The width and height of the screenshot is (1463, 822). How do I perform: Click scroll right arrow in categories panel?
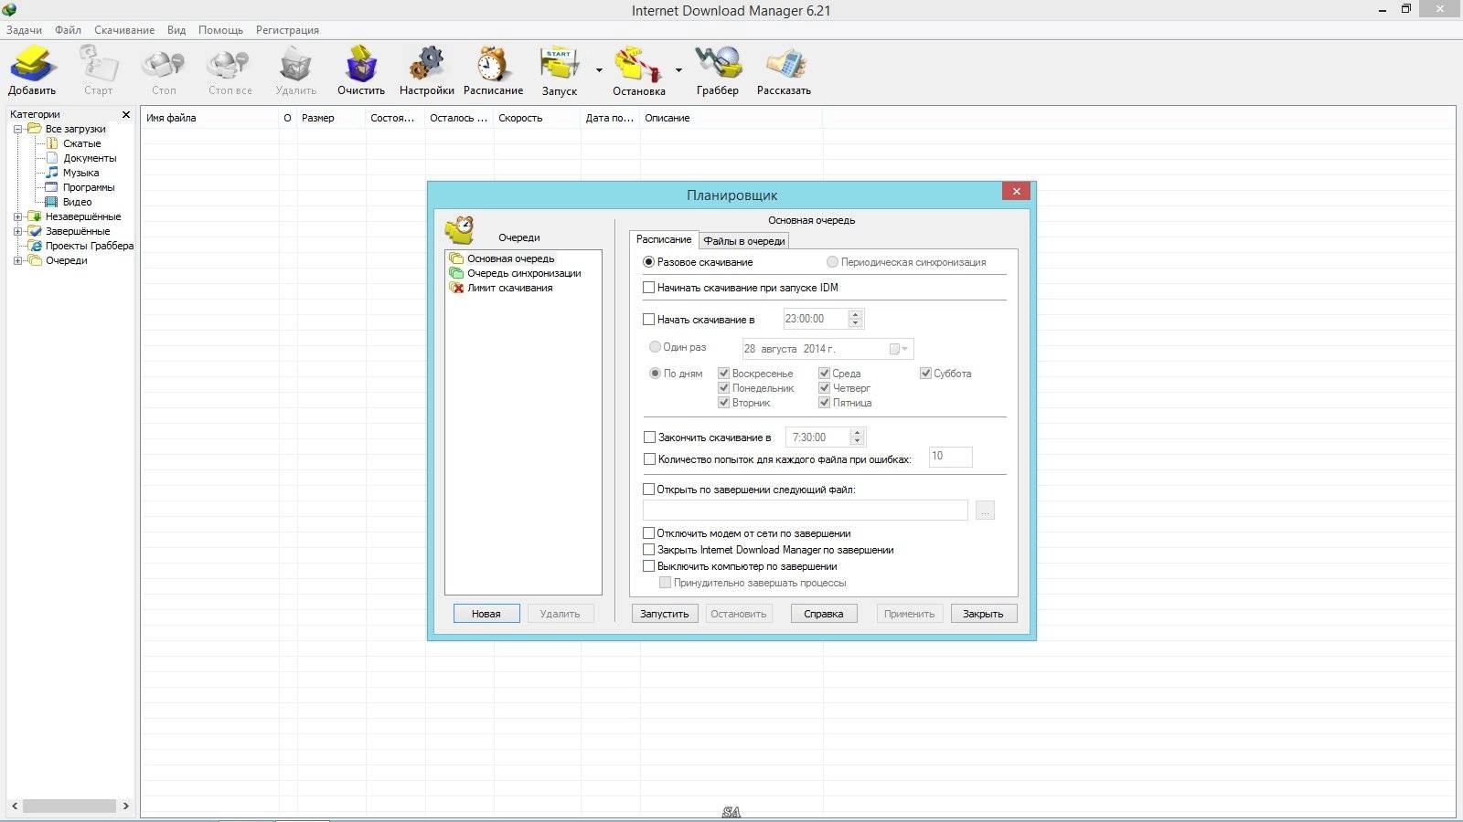tap(125, 806)
